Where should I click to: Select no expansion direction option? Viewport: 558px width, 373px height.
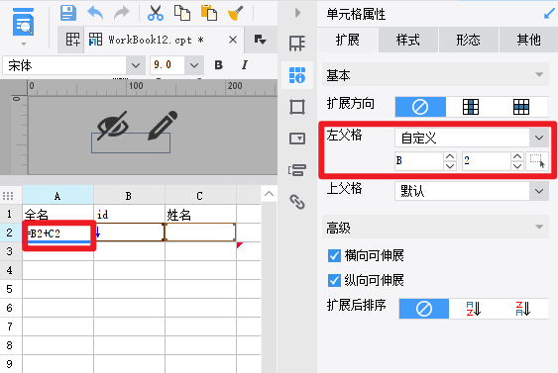(420, 107)
